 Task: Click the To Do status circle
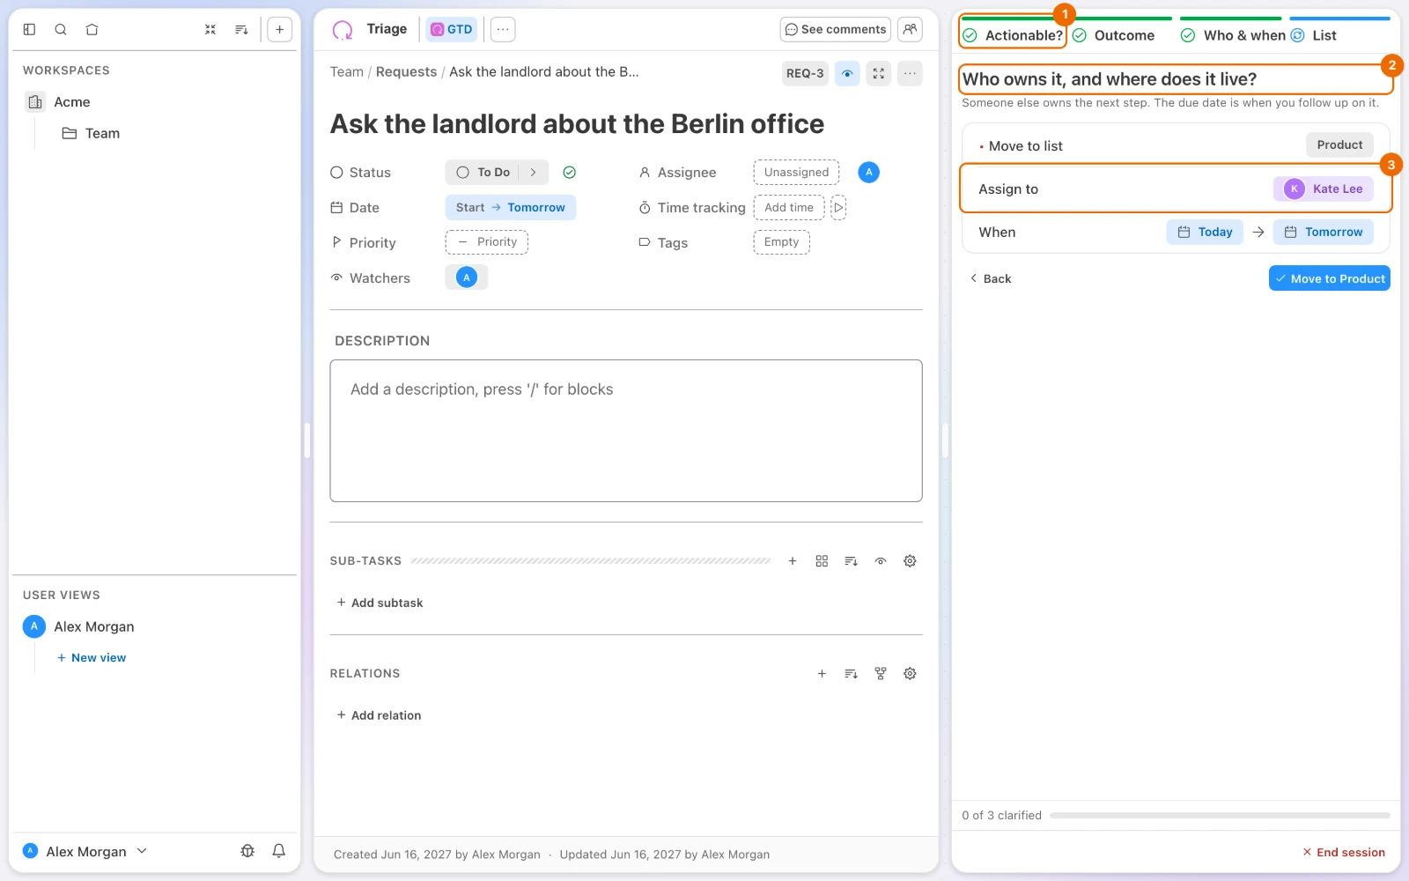click(x=463, y=173)
